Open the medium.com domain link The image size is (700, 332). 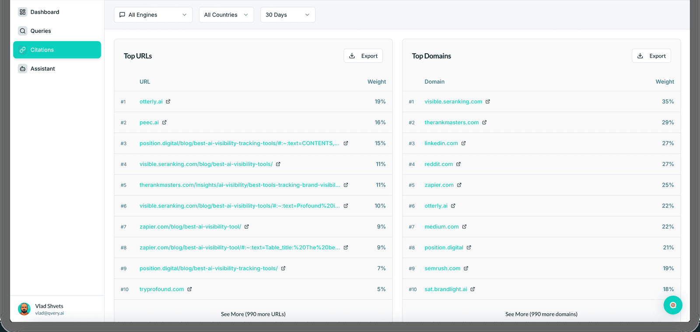(x=441, y=227)
